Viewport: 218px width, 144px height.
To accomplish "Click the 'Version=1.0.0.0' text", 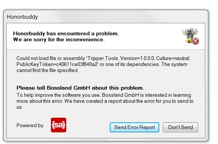I will coord(137,58).
